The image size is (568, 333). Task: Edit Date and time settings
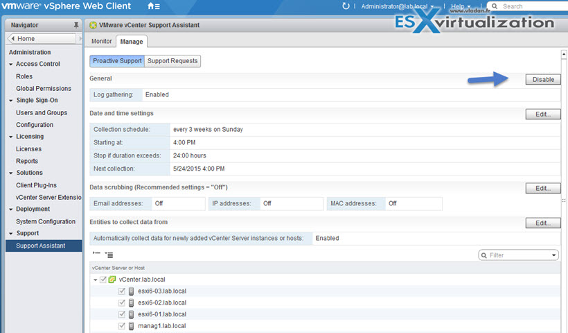(x=543, y=114)
